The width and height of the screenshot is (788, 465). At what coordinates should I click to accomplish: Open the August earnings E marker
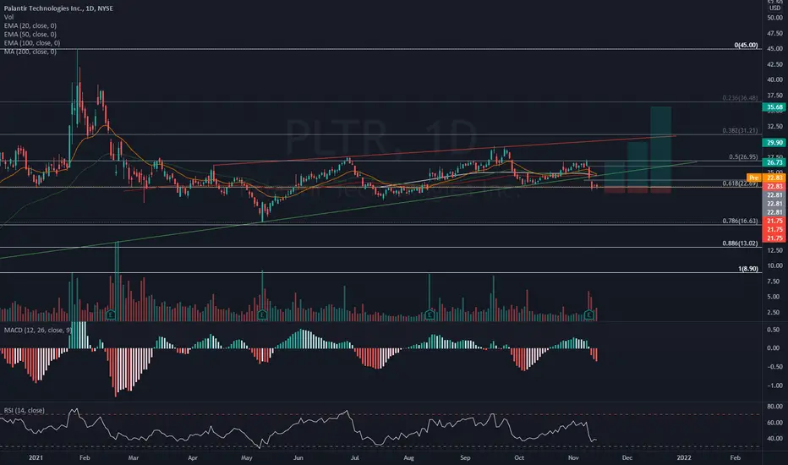click(430, 315)
